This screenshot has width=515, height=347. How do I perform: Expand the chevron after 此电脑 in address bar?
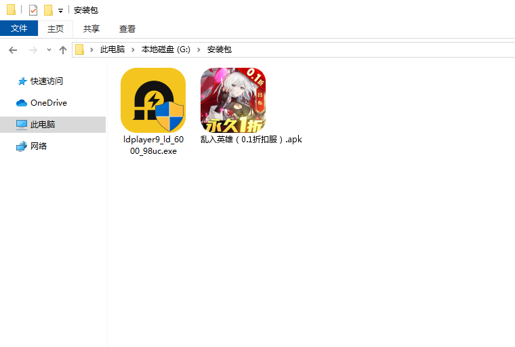(x=133, y=49)
